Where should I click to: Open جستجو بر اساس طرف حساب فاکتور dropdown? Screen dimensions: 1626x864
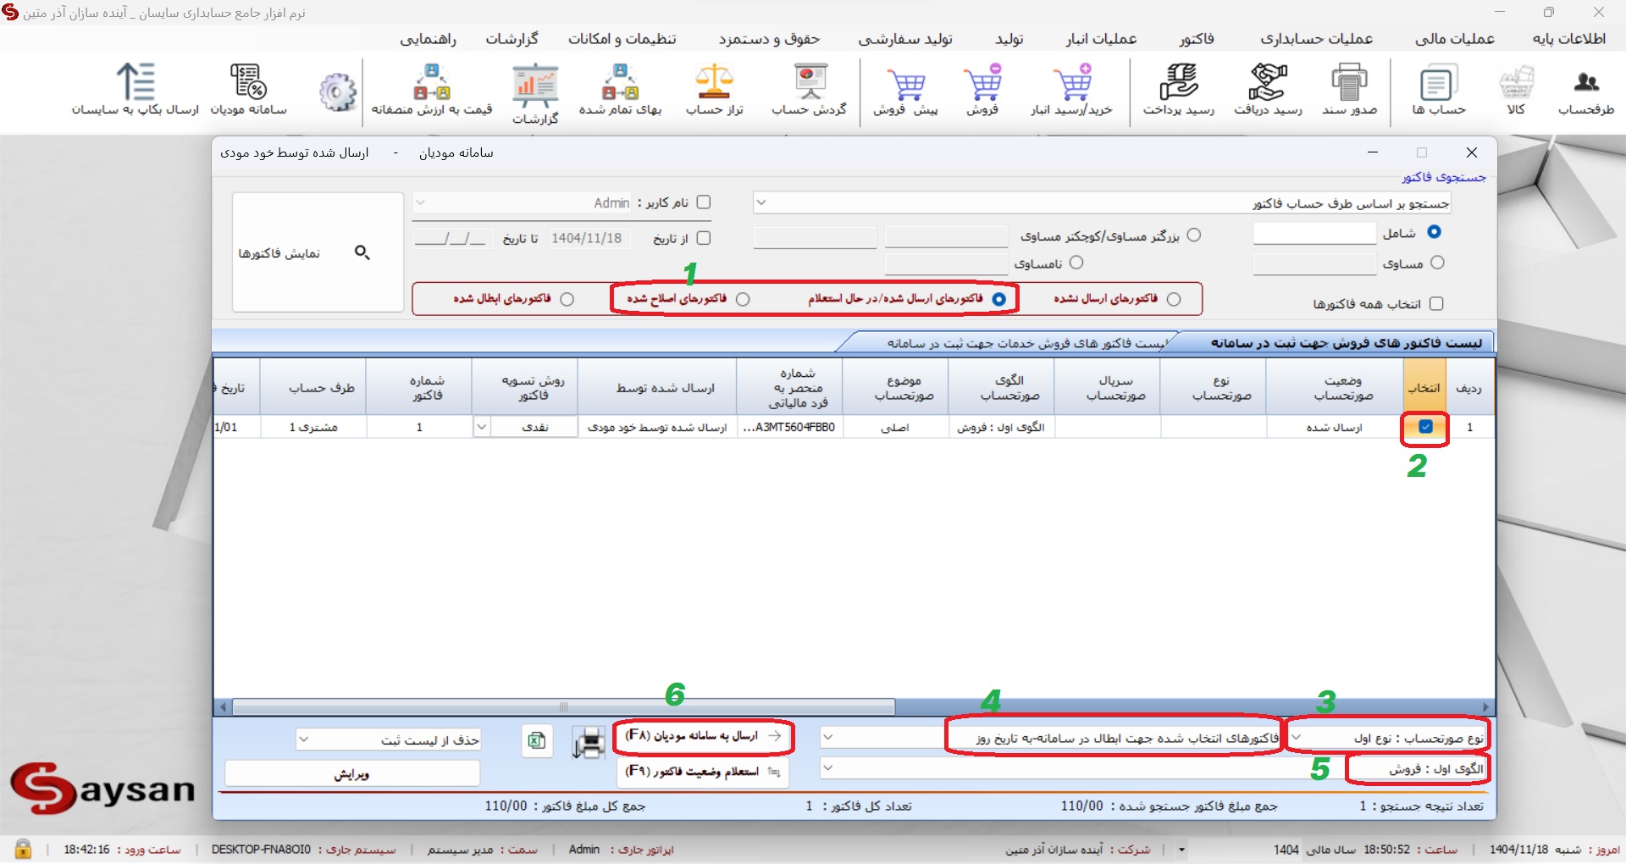pyautogui.click(x=1101, y=203)
